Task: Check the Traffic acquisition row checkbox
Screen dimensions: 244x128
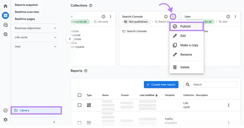Action: point(79,123)
